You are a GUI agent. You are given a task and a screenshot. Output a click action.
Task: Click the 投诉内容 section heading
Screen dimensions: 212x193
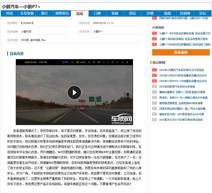[17, 54]
